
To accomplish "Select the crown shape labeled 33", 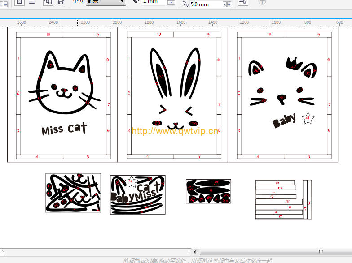I will (x=294, y=64).
